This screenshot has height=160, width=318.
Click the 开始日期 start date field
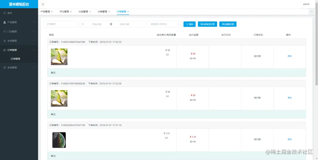(97, 24)
